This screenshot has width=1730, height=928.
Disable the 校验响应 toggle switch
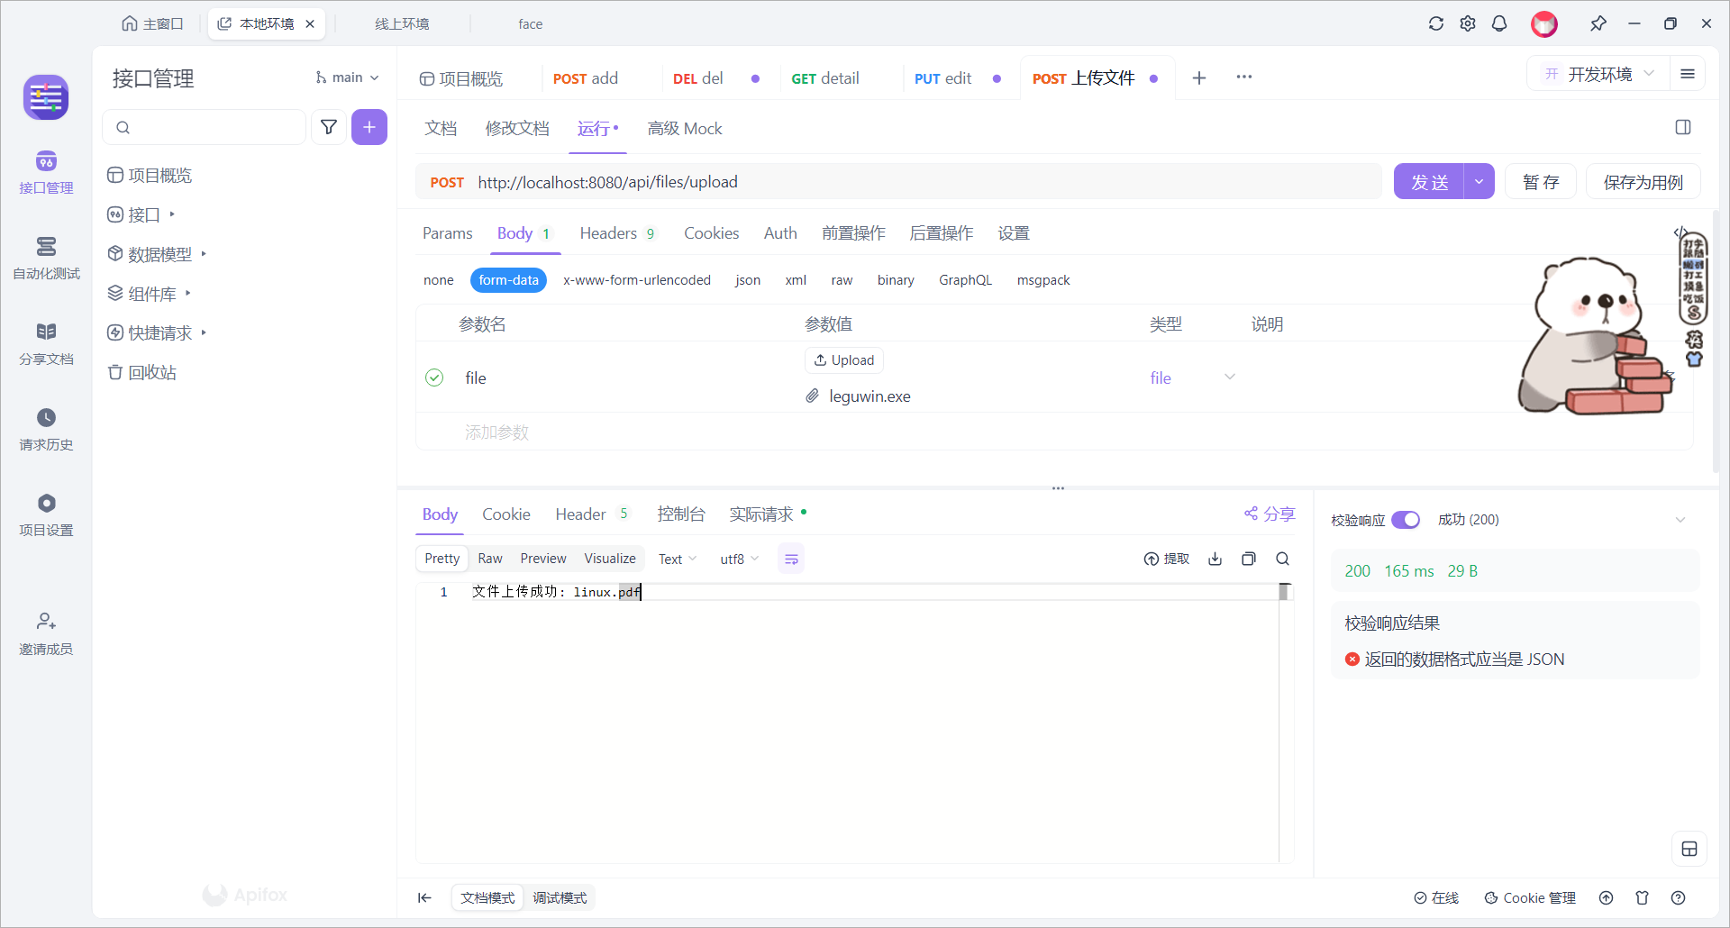coord(1405,520)
